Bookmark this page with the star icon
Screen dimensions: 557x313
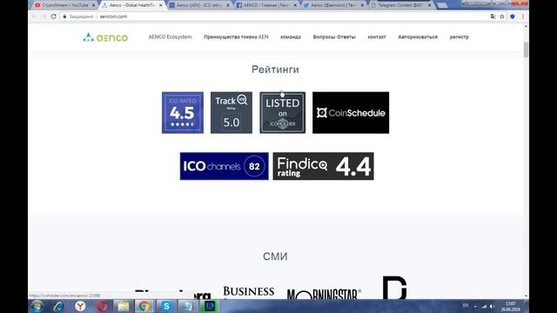pyautogui.click(x=502, y=17)
